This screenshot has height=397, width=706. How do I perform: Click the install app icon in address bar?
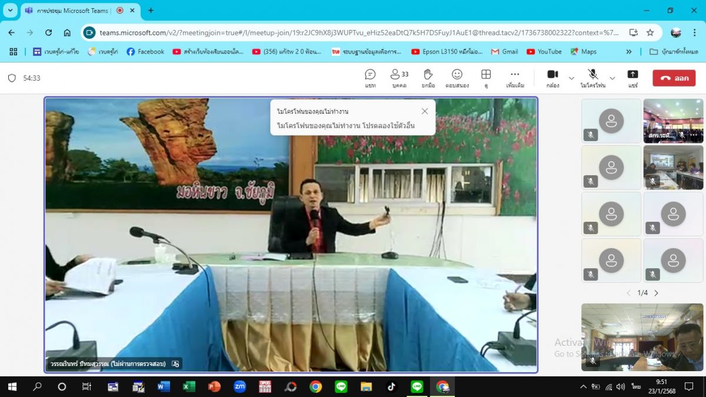[x=633, y=33]
